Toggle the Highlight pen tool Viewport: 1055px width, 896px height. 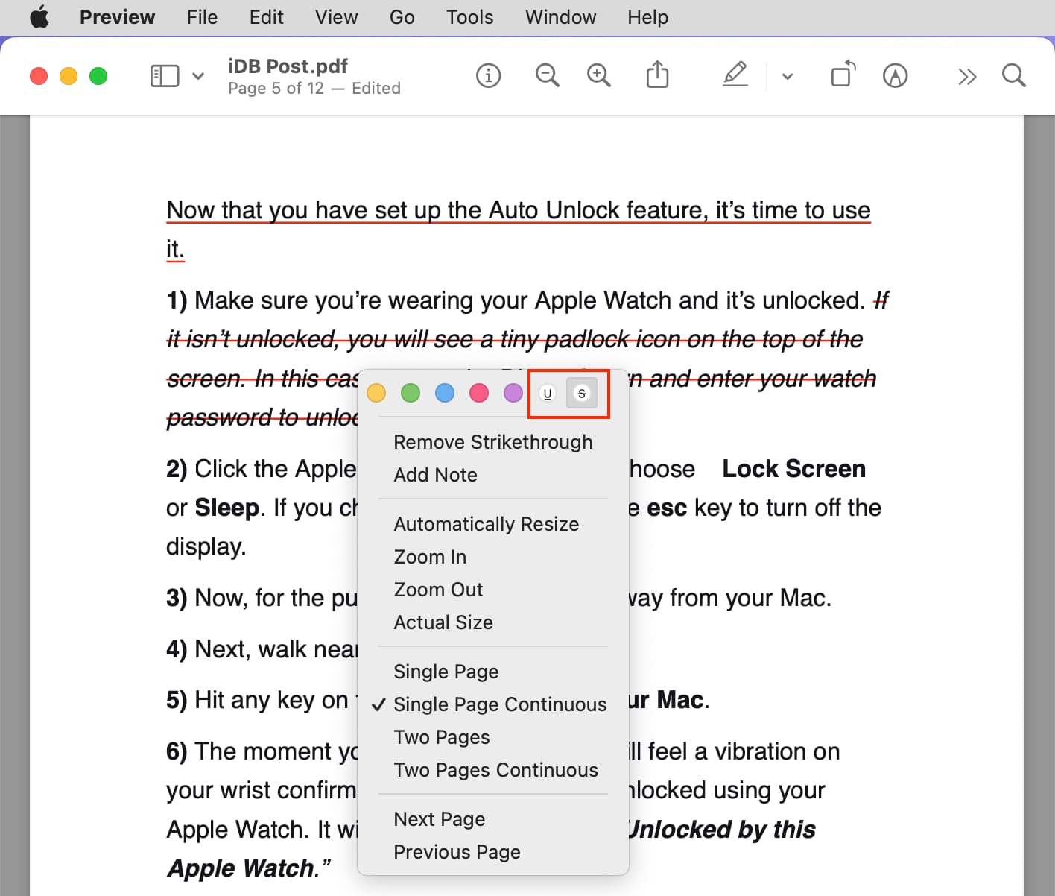(x=735, y=75)
